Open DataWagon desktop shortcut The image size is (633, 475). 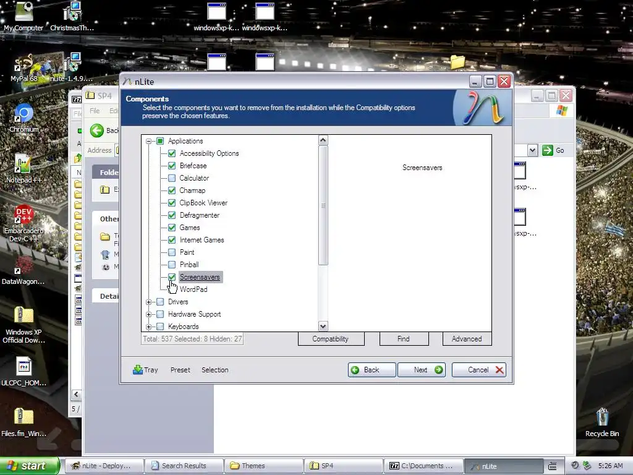[x=23, y=270]
